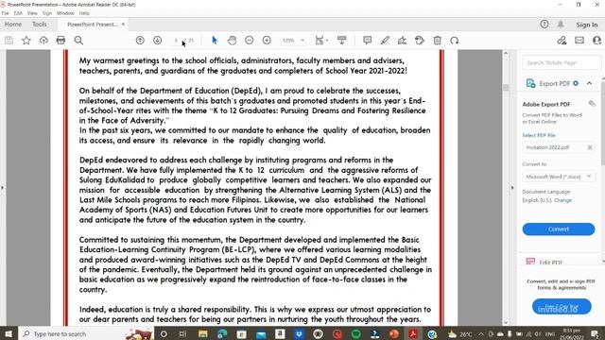Open the Spotify taskbar icon
The width and height of the screenshot is (605, 340).
pos(356,333)
